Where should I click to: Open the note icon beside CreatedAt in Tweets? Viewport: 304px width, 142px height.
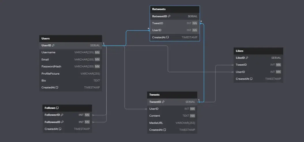[165, 130]
